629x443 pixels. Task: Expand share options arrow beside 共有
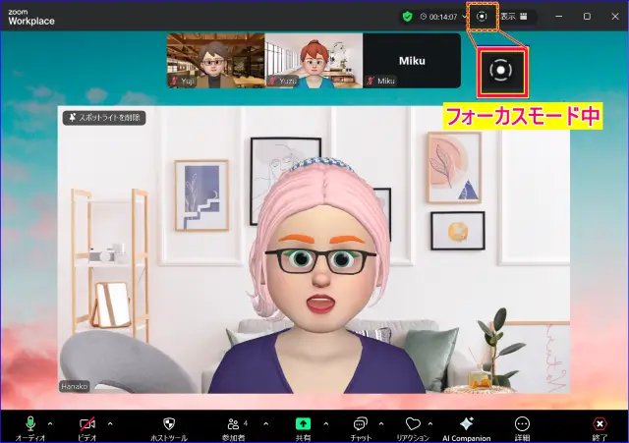click(322, 423)
